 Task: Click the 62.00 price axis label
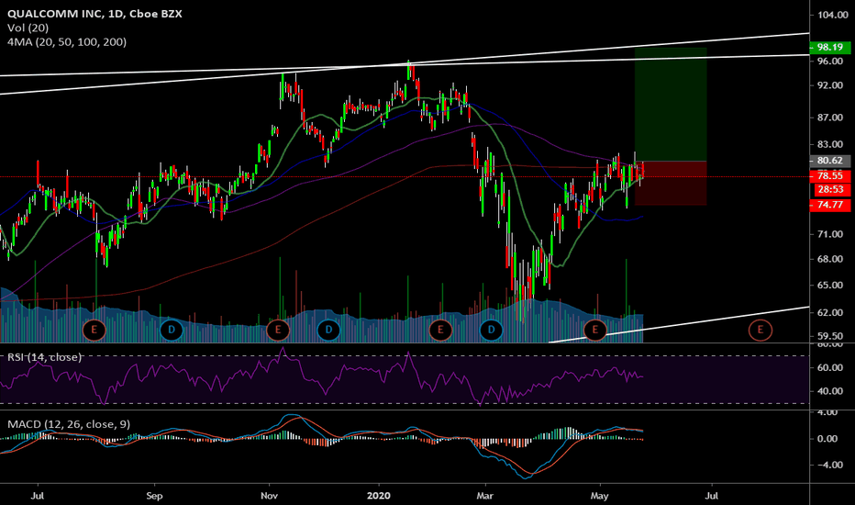click(x=830, y=313)
